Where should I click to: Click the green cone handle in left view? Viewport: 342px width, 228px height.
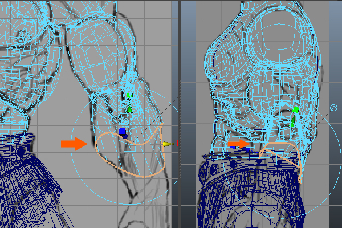tap(129, 108)
